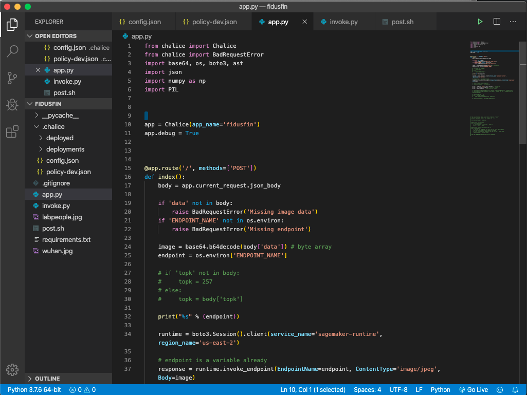Run Python file with play button
This screenshot has width=527, height=395.
[x=480, y=22]
